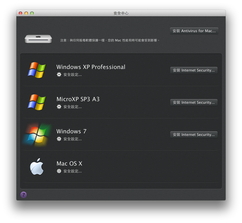Select the Windows 7 title text

point(71,131)
